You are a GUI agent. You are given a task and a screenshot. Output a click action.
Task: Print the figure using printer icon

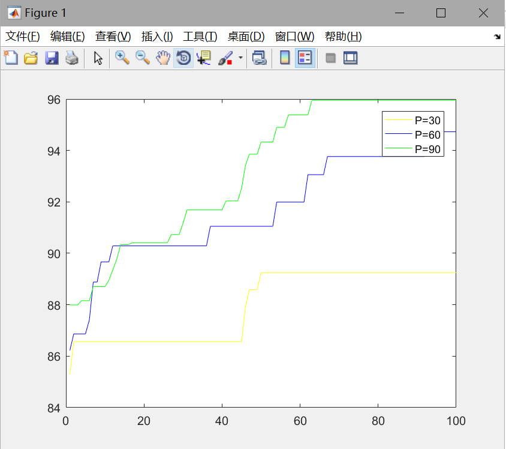[72, 58]
